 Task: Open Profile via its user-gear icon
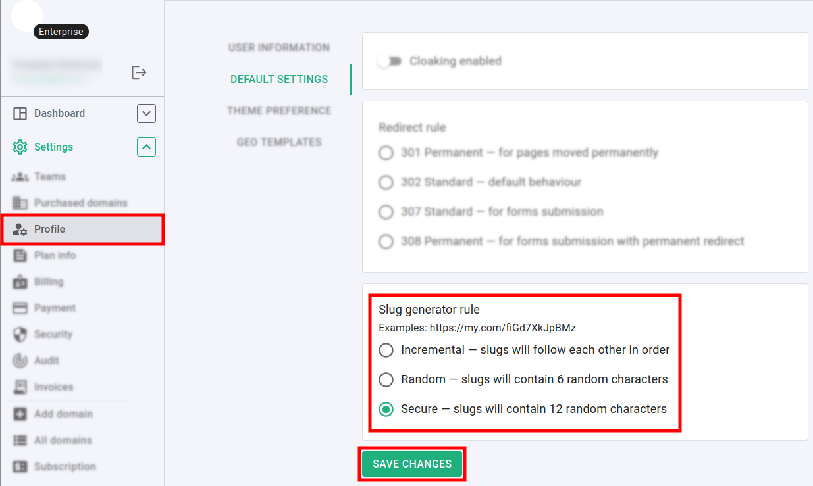coord(20,230)
